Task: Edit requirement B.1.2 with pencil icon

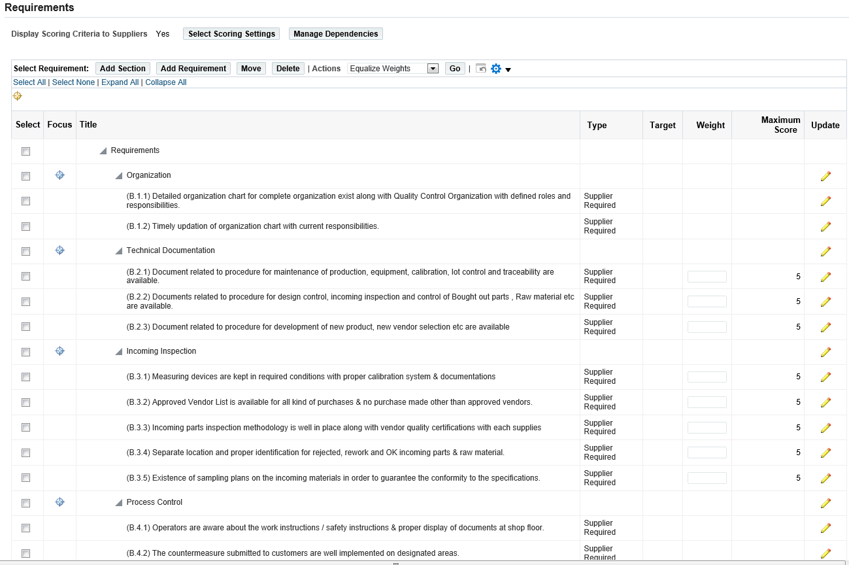Action: [x=825, y=226]
